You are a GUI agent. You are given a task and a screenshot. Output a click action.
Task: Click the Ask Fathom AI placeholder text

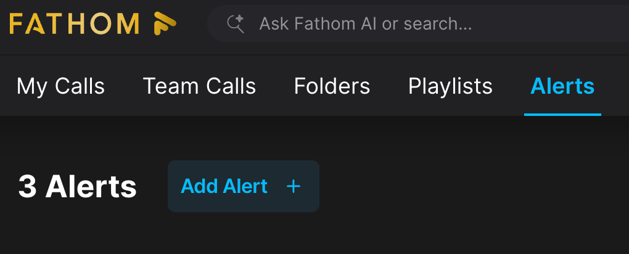coord(366,24)
